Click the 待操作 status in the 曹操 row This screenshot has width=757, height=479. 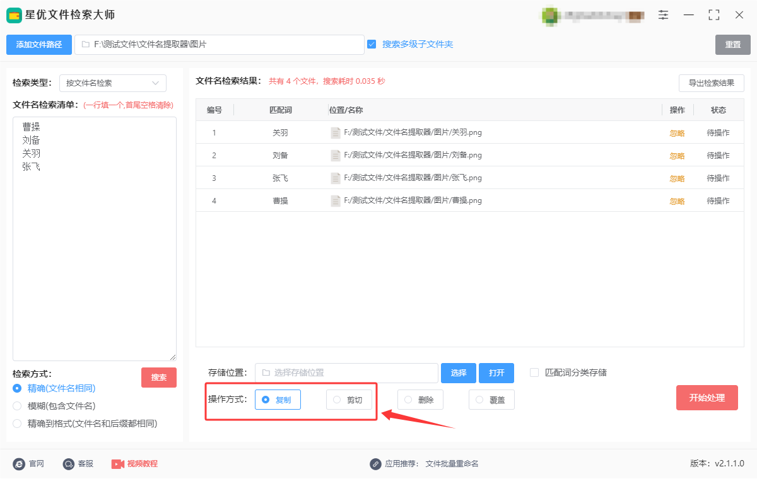pyautogui.click(x=718, y=202)
